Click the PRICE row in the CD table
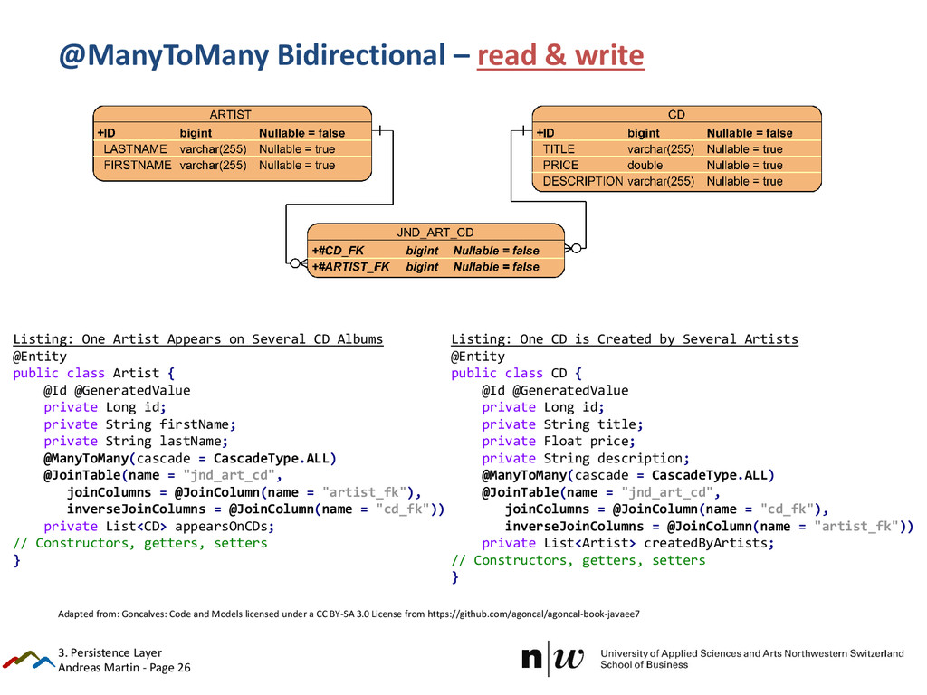This screenshot has height=695, width=927. (x=676, y=165)
